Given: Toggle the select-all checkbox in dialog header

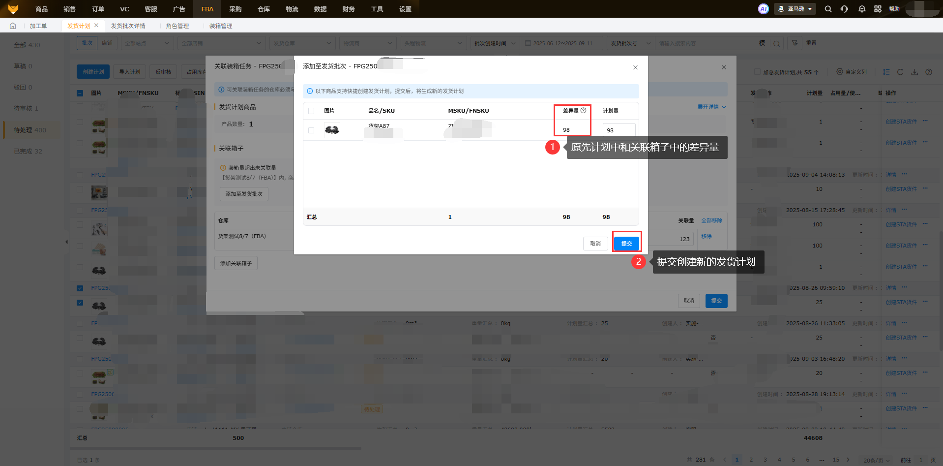Looking at the screenshot, I should [x=311, y=111].
